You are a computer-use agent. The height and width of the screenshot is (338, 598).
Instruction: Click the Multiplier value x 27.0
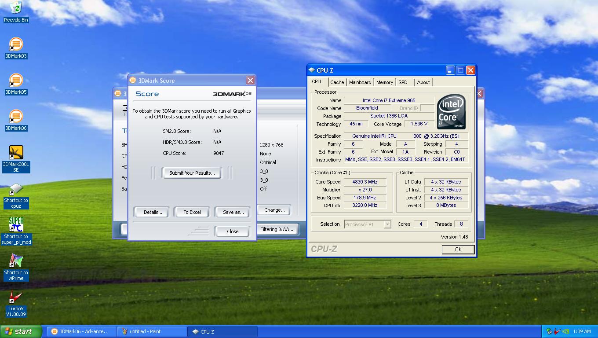[x=365, y=190]
